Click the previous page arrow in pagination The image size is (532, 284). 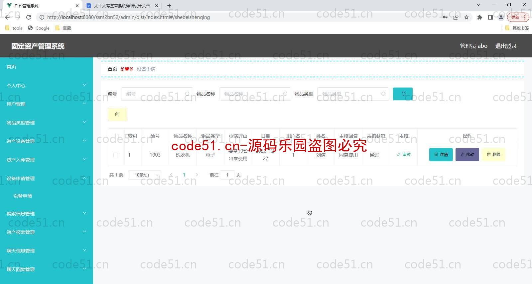(x=171, y=175)
